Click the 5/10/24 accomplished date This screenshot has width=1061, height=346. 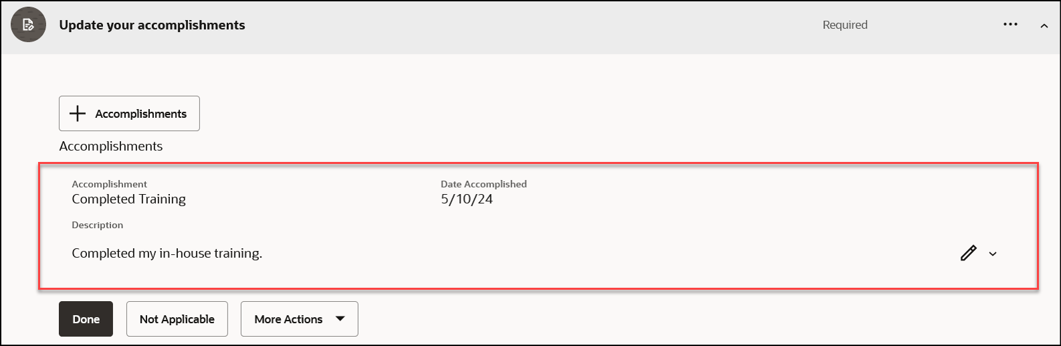point(466,199)
